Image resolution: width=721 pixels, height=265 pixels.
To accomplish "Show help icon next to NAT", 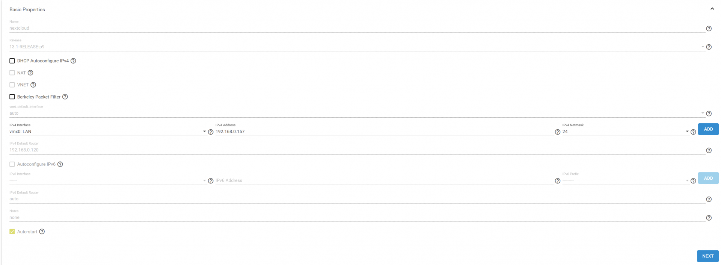I will pyautogui.click(x=30, y=73).
